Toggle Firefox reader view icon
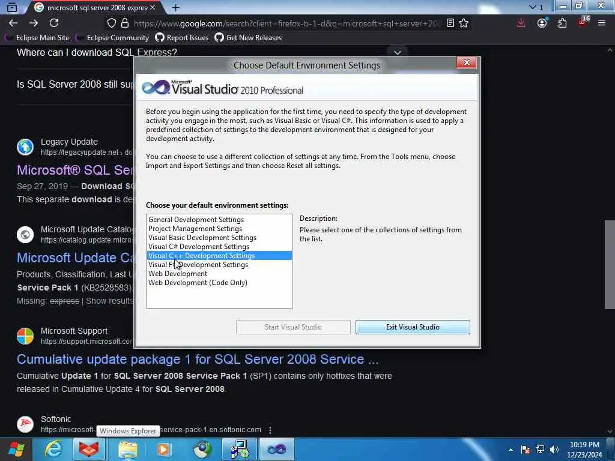The width and height of the screenshot is (615, 461). pyautogui.click(x=450, y=23)
